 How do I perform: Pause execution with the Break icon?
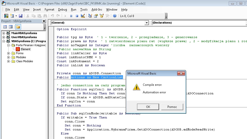point(71,16)
